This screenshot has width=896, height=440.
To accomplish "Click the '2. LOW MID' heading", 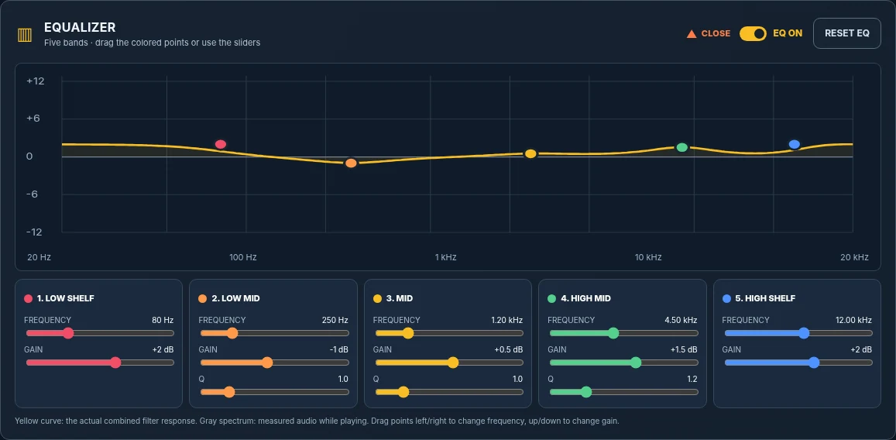I will pos(236,298).
